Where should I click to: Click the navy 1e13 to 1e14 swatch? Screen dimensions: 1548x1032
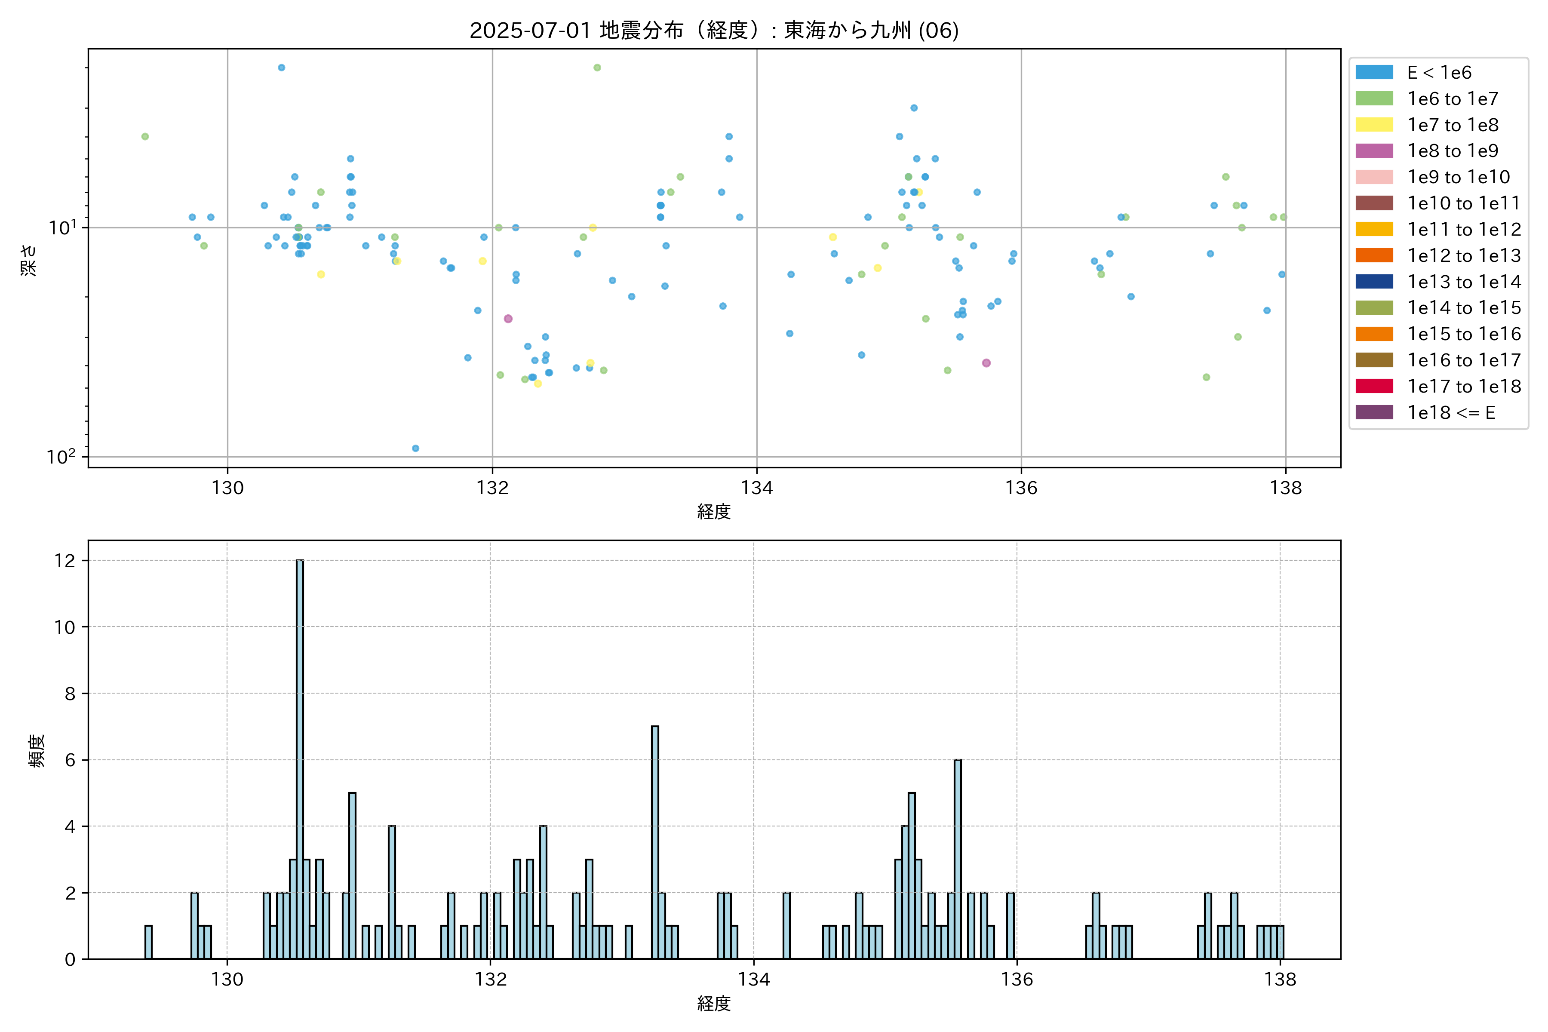pos(1374,282)
